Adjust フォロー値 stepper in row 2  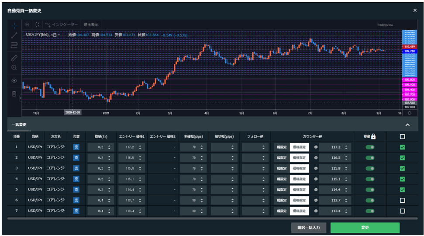(263, 158)
